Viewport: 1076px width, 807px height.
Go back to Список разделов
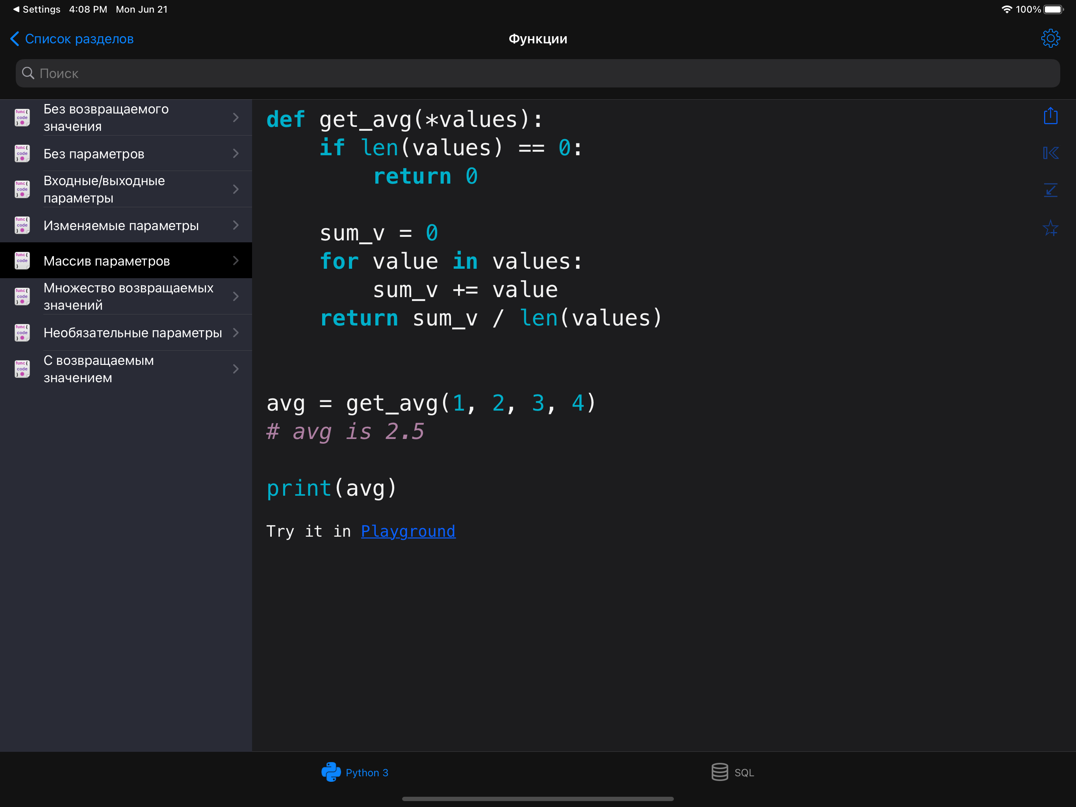coord(79,39)
